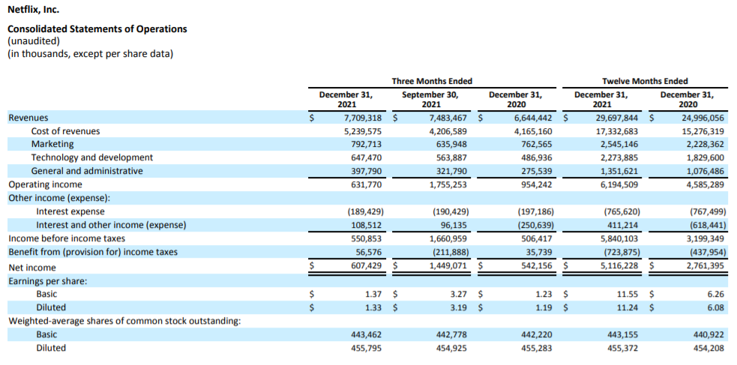This screenshot has width=737, height=365.
Task: Select Diluted weighted shares value 454,925
Action: (451, 348)
